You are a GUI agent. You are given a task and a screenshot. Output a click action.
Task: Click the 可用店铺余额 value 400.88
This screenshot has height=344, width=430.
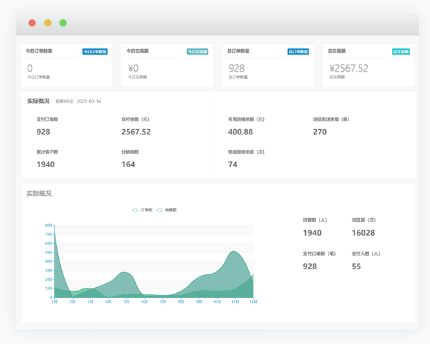click(x=241, y=132)
